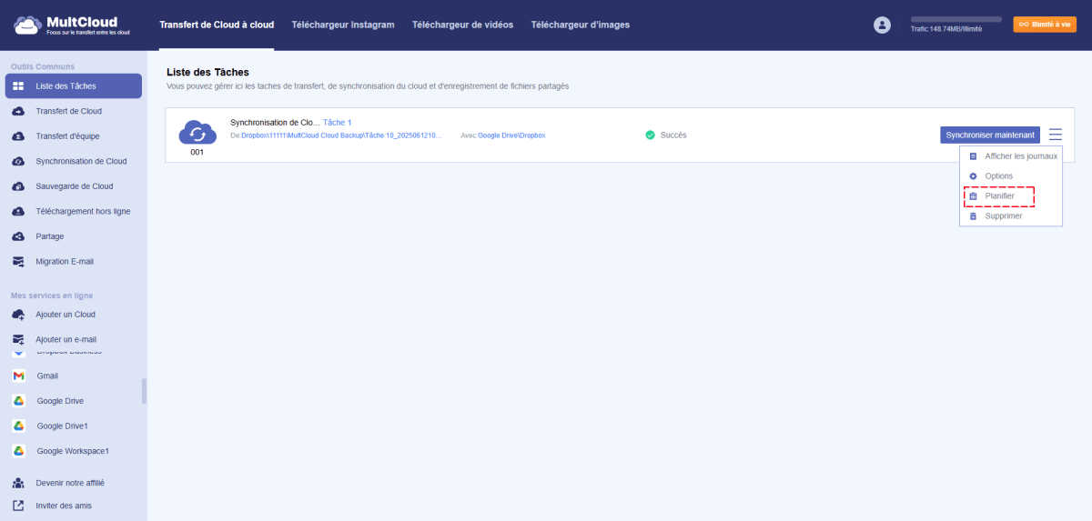This screenshot has height=521, width=1092.
Task: Click the Gmail envelope icon
Action: coord(18,376)
